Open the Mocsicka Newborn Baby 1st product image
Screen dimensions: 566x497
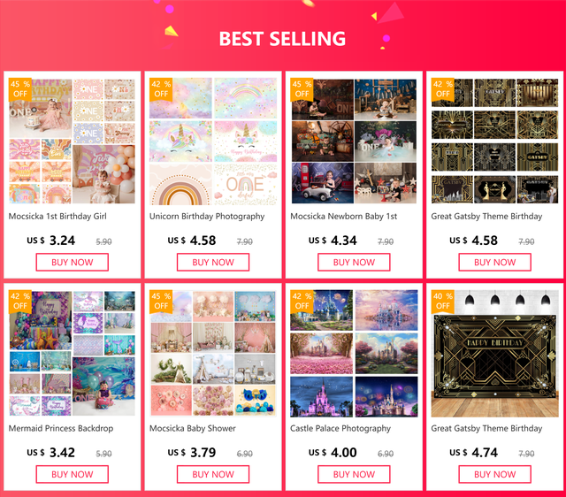click(x=354, y=141)
